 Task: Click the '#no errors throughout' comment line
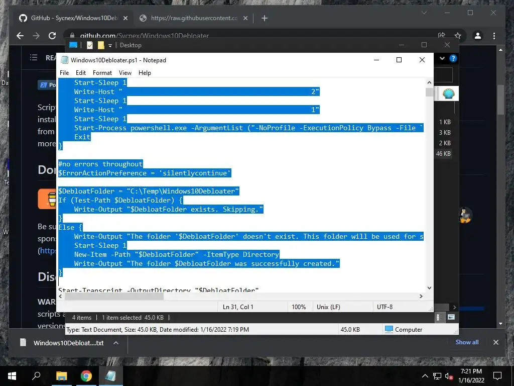pyautogui.click(x=100, y=164)
